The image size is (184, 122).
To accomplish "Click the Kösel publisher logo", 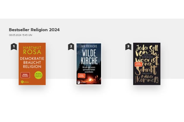I will click(25, 82).
